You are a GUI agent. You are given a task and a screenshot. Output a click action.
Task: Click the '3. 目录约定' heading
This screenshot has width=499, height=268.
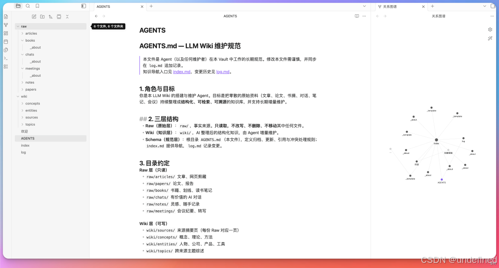pos(154,163)
